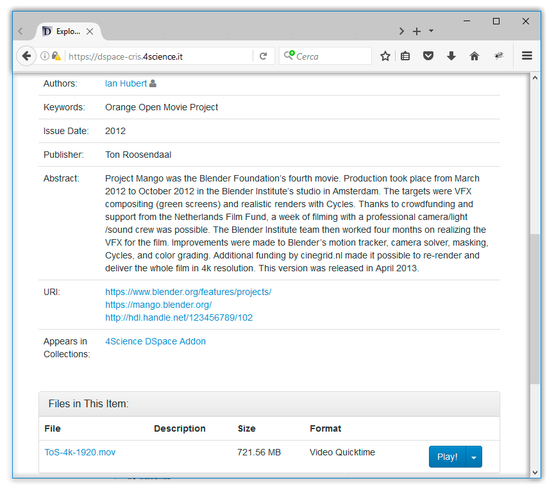The height and width of the screenshot is (490, 554).
Task: Open hdl.handle.net 123456789/102 link
Action: tap(179, 317)
